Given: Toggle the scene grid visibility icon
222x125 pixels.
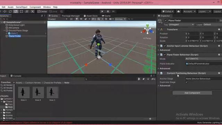Looking at the screenshot, I should click(x=99, y=19).
